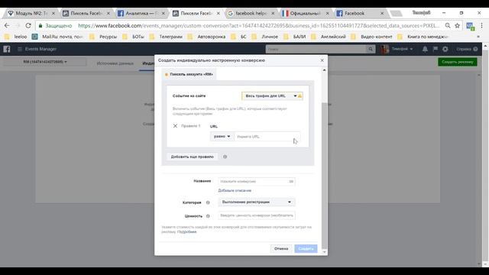
Task: Open the 'БАЛИ' bookmarks folder
Action: 295,37
